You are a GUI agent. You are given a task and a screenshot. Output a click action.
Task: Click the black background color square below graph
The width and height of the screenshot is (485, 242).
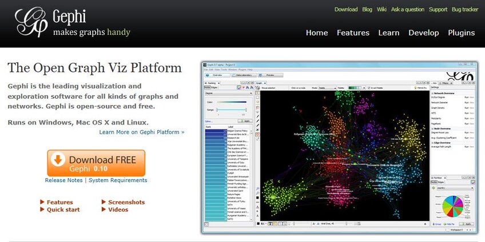tap(259, 224)
